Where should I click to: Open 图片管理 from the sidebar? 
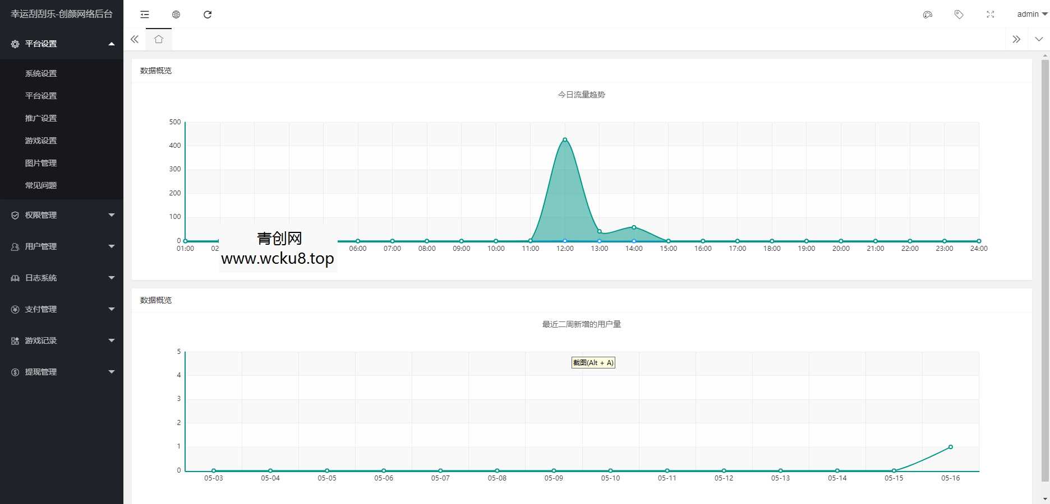pyautogui.click(x=41, y=163)
